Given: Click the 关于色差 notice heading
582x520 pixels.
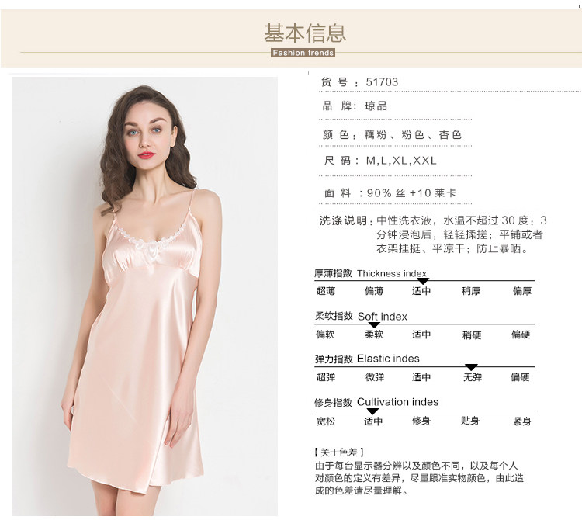Looking at the screenshot, I should click(339, 452).
